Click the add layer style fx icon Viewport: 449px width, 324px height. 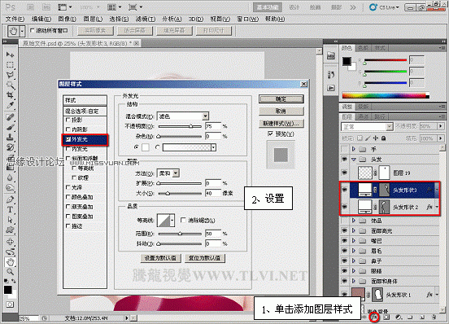click(374, 317)
